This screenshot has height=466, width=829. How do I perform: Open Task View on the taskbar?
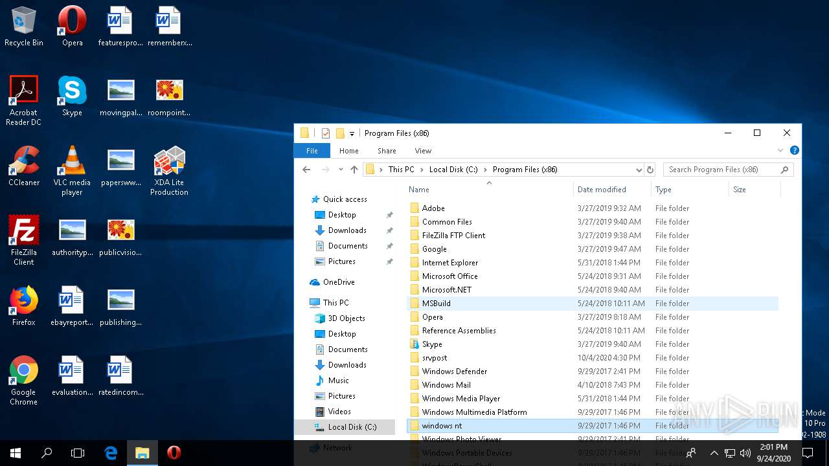pos(78,453)
